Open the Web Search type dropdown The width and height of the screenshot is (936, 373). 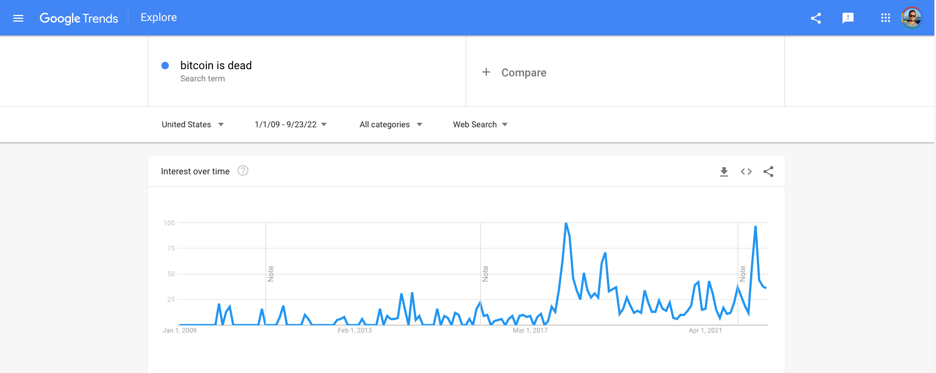coord(480,125)
